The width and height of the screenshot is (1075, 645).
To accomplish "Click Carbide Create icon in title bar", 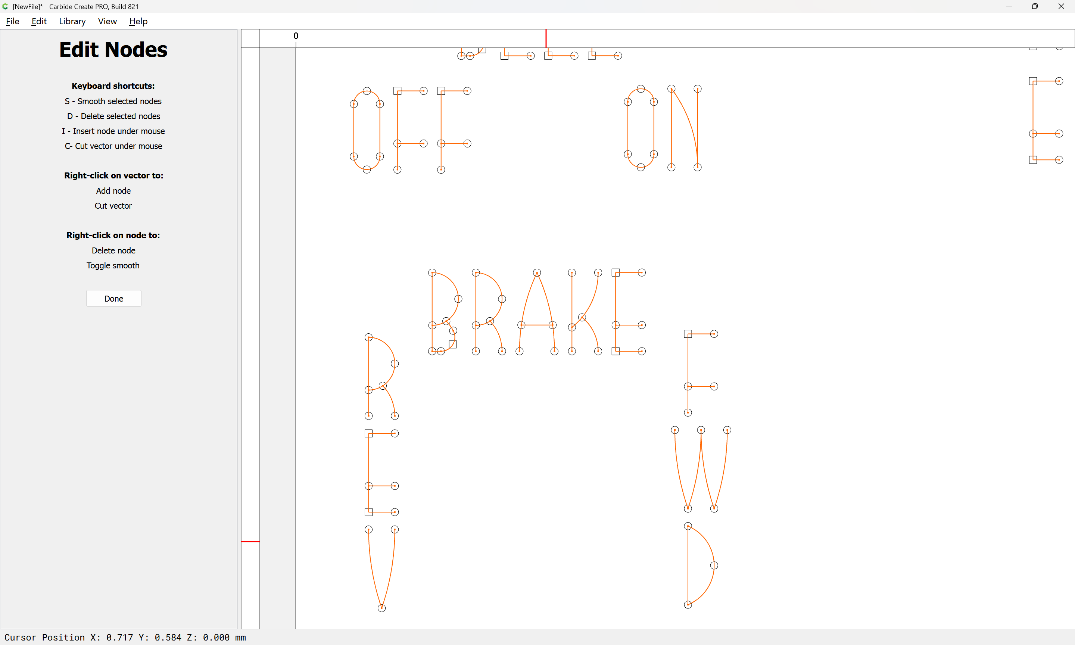I will [x=5, y=6].
